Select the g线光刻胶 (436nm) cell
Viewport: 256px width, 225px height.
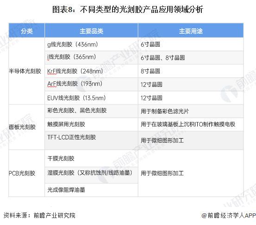pyautogui.click(x=92, y=44)
